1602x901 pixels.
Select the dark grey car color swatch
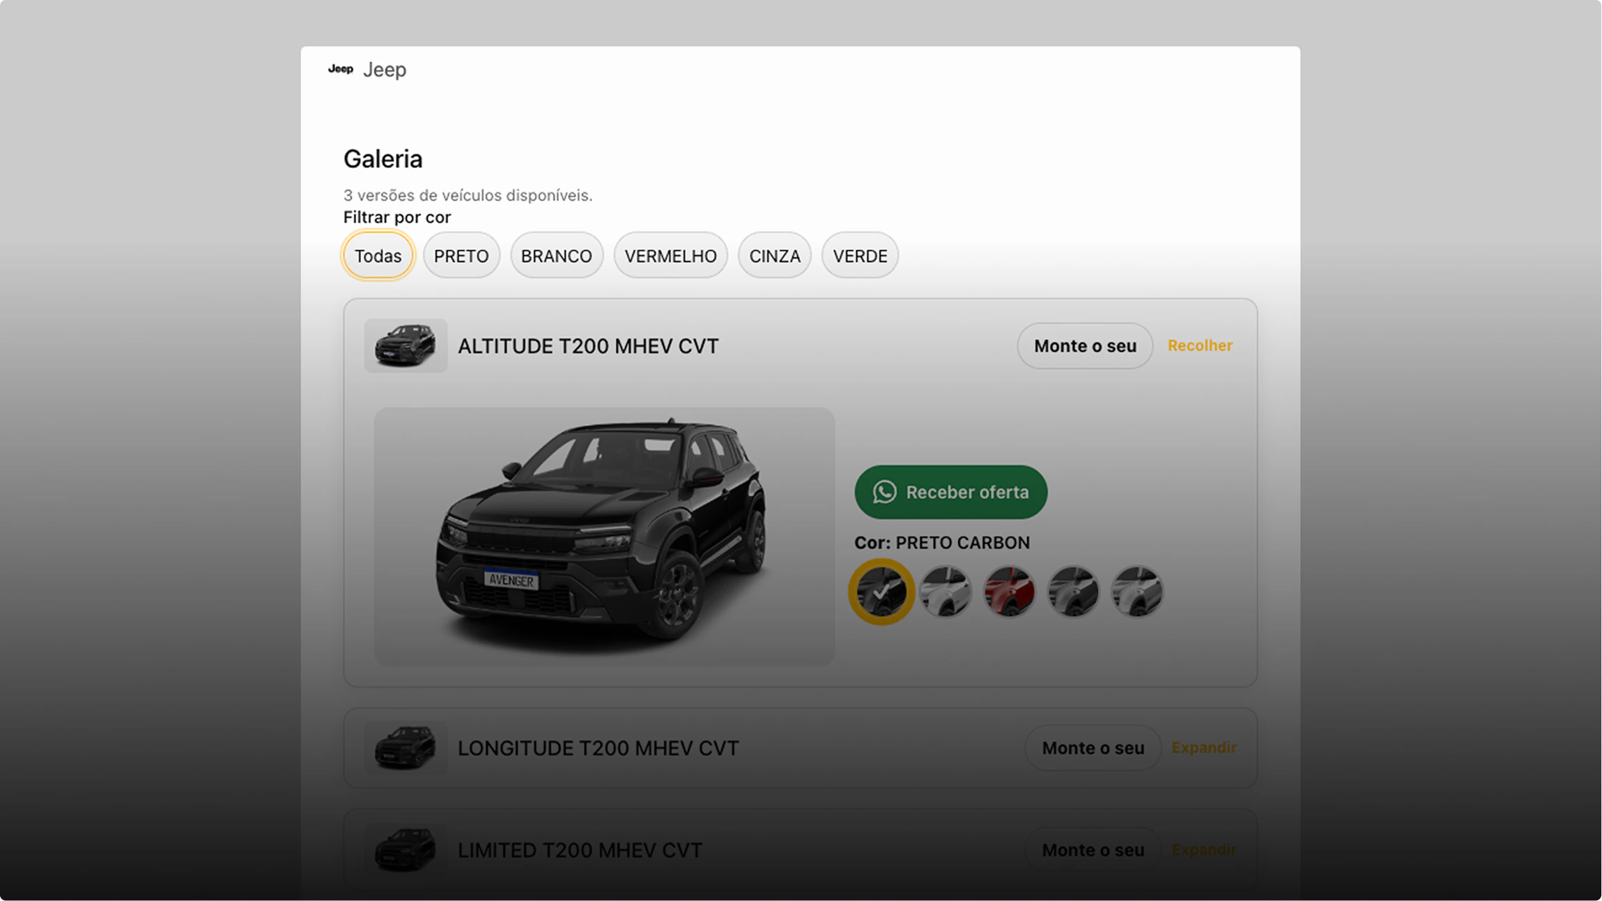tap(1073, 592)
